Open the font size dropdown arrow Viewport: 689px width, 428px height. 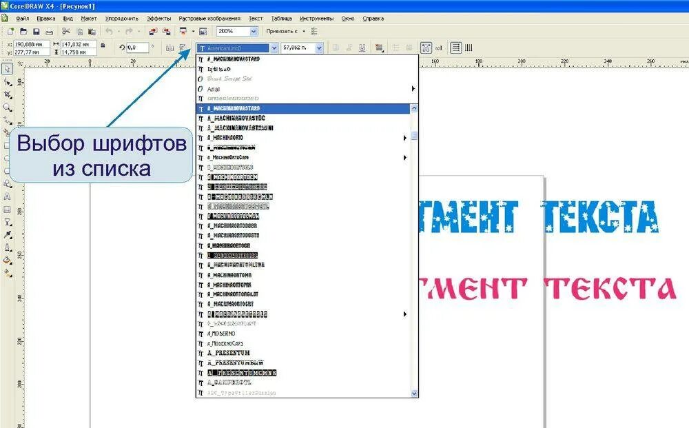coord(320,48)
